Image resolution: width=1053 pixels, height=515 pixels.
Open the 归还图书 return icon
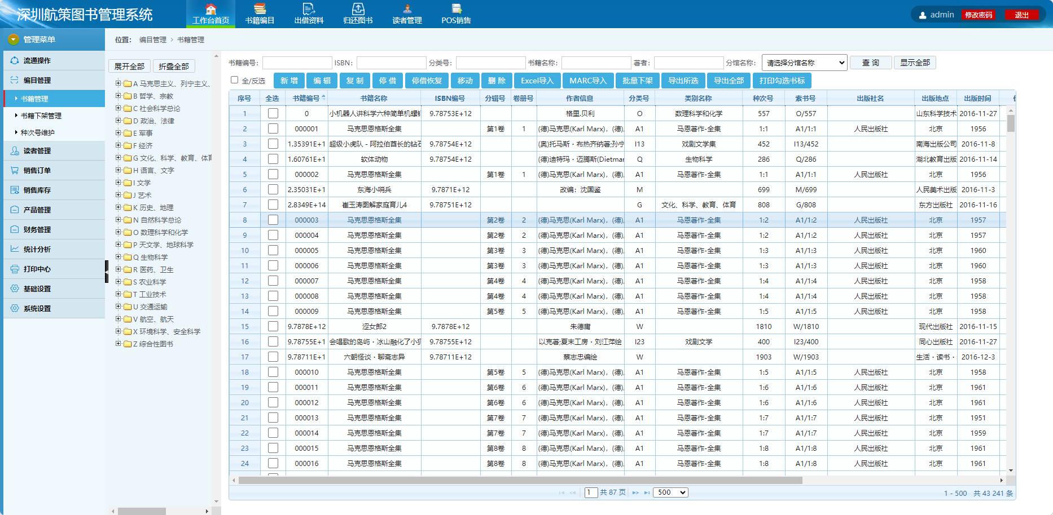[358, 9]
